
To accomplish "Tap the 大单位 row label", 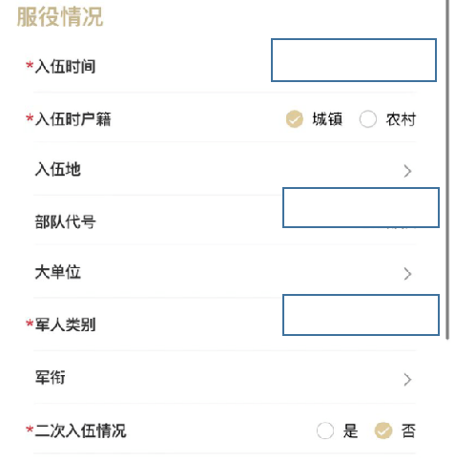I will coord(57,272).
